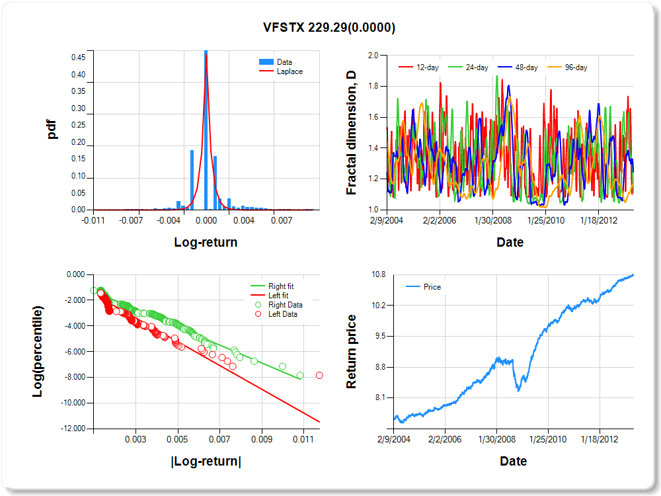Click the -12.000 tick on Log(percentile) axis
The image size is (661, 496).
coord(73,429)
